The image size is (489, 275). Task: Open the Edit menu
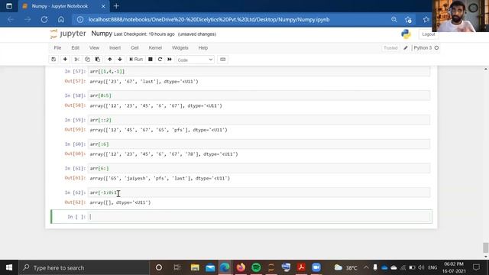76,47
